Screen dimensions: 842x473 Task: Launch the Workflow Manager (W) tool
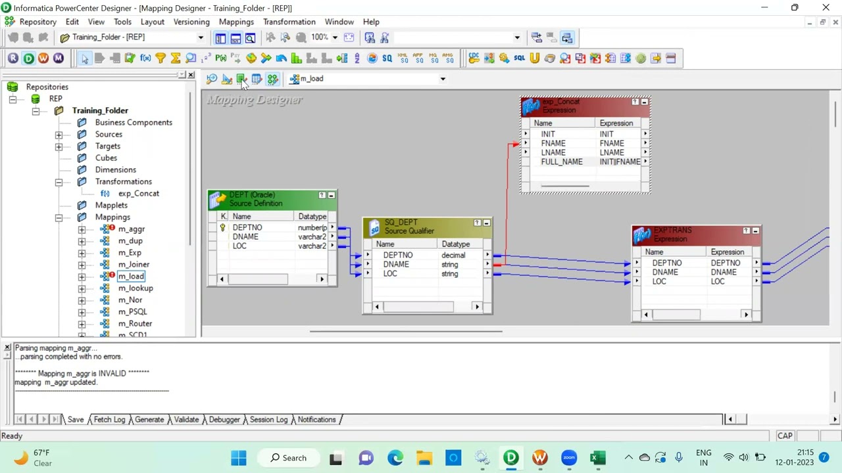(x=43, y=58)
